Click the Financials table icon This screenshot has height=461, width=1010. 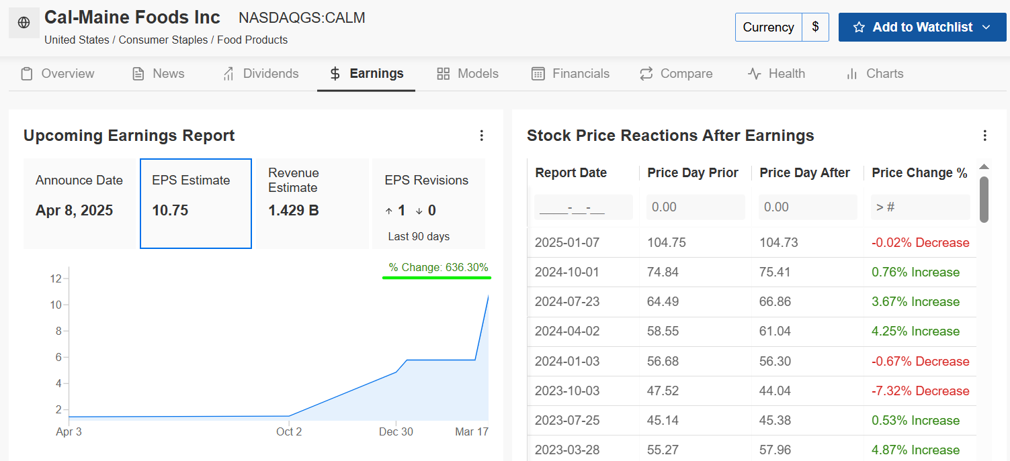click(538, 74)
